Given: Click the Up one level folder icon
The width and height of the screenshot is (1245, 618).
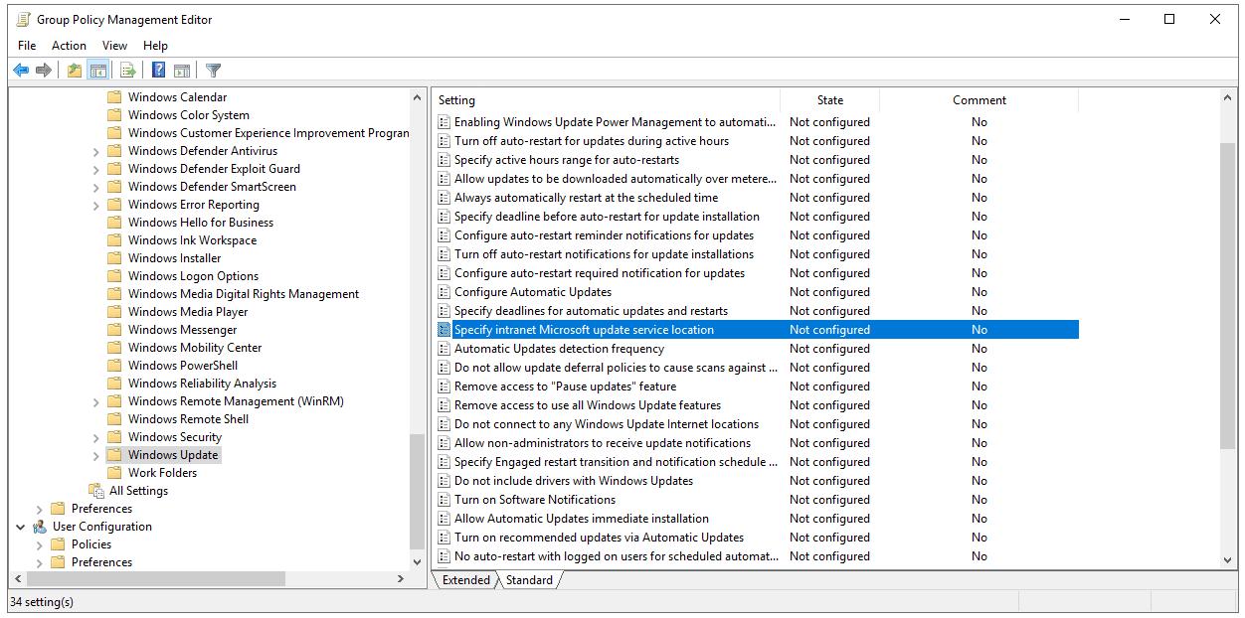Looking at the screenshot, I should [75, 70].
